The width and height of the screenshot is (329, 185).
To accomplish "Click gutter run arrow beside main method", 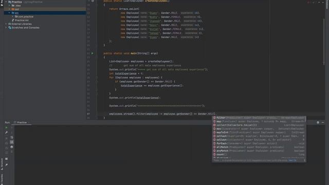I will click(93, 53).
